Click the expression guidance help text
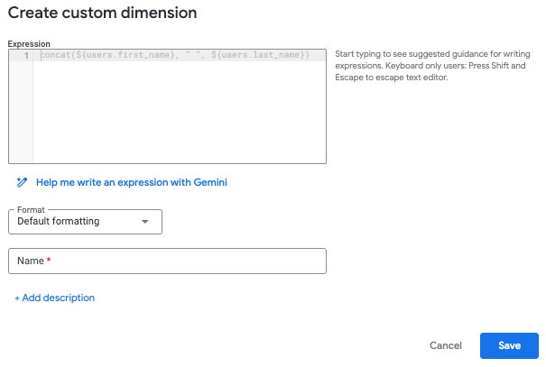 coord(432,66)
